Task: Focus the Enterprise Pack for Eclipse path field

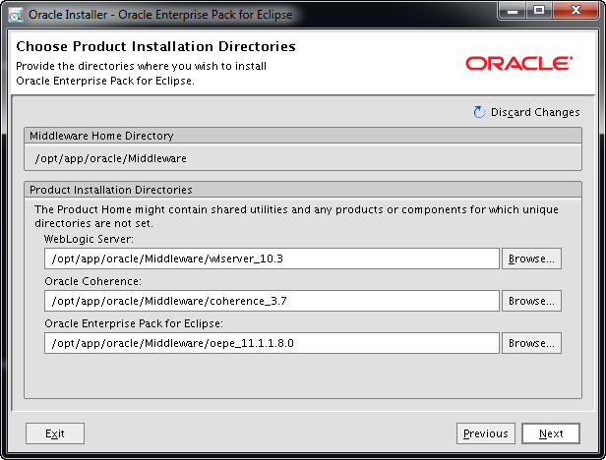Action: pyautogui.click(x=272, y=343)
